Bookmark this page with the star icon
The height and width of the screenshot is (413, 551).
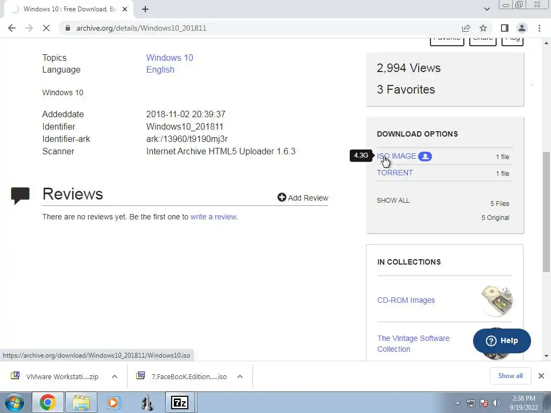tap(483, 28)
